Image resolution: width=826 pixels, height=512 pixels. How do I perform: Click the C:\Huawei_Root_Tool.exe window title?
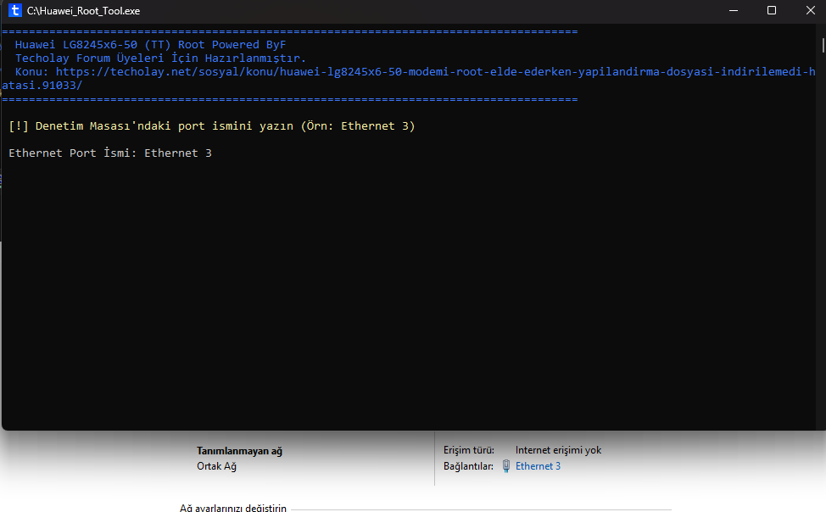[83, 11]
